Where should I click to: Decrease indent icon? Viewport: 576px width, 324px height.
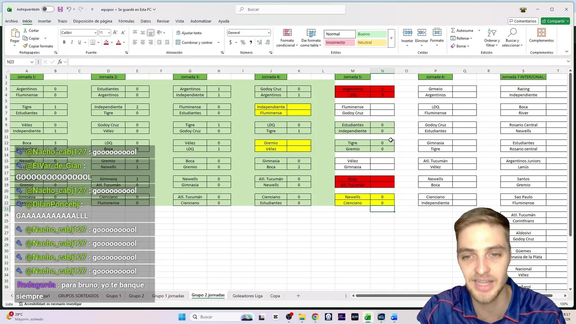point(159,42)
